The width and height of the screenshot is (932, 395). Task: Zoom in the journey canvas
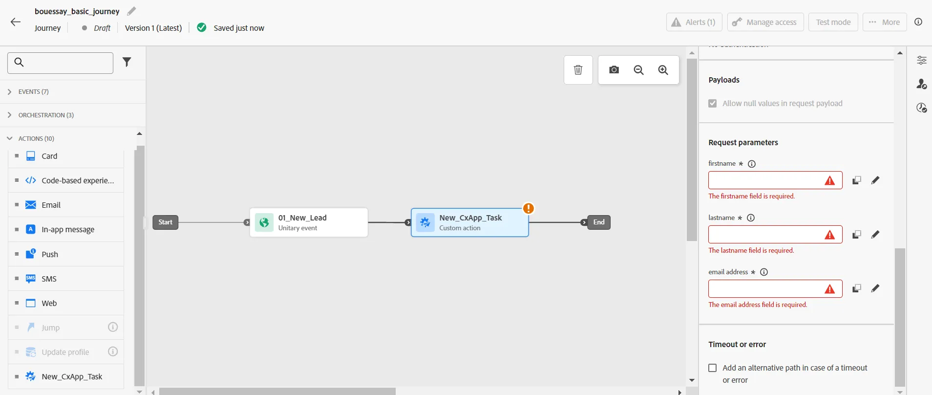click(663, 70)
